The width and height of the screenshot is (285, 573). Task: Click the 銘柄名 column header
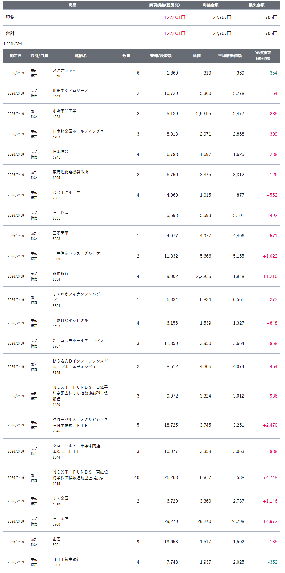click(81, 56)
